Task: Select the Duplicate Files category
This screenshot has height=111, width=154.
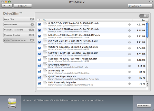Action: coord(19,24)
